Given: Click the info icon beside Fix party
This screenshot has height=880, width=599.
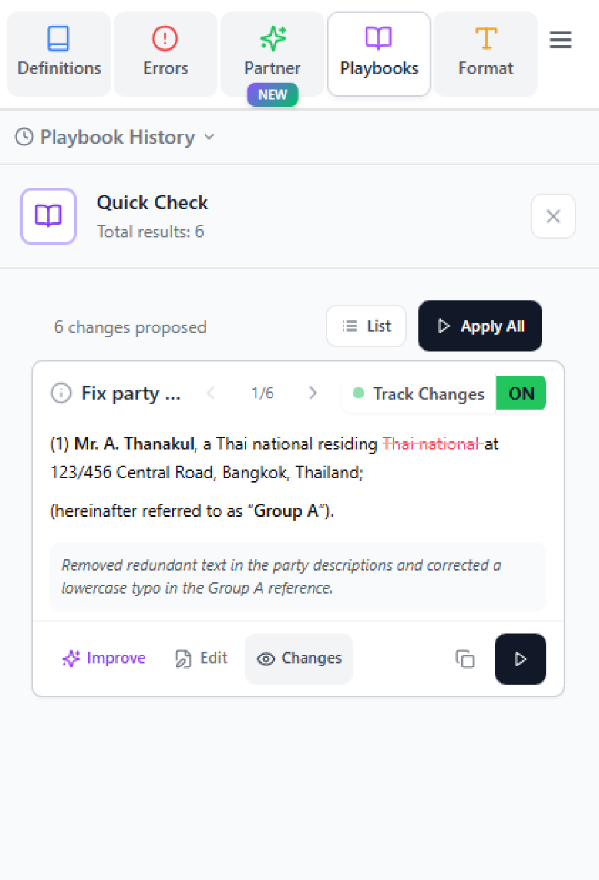Looking at the screenshot, I should [61, 393].
